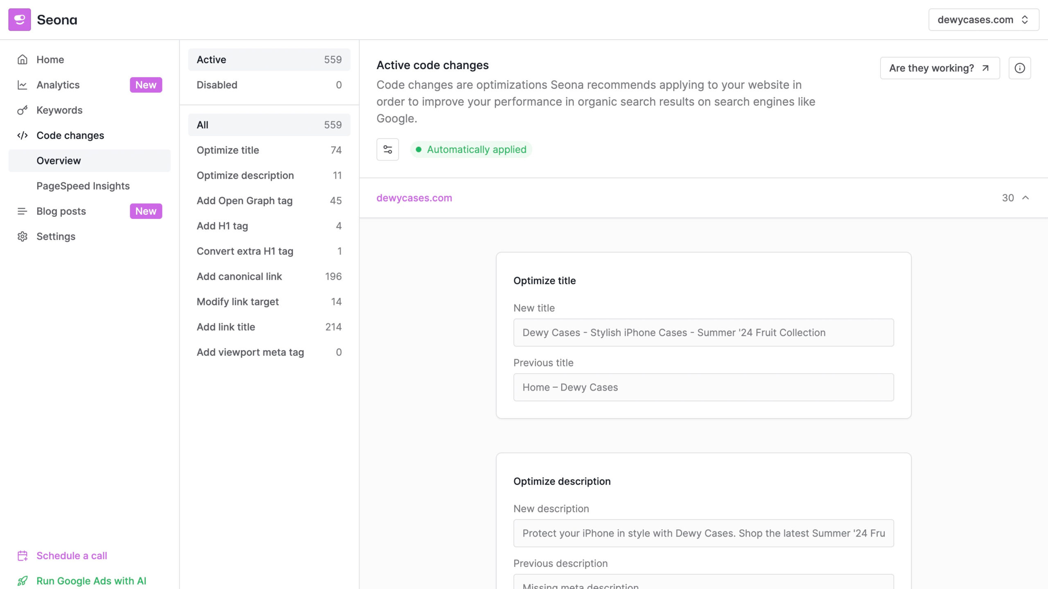Filter by Optimize title
Screen dimensions: 1048x589
269,150
